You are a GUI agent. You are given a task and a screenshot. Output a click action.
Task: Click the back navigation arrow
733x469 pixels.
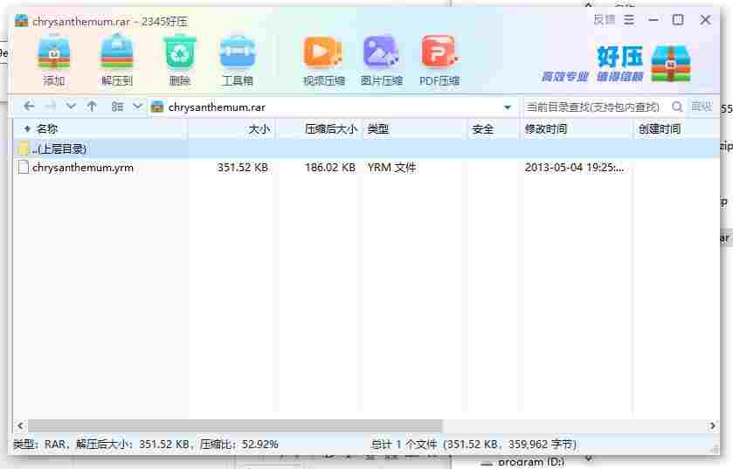pyautogui.click(x=29, y=107)
